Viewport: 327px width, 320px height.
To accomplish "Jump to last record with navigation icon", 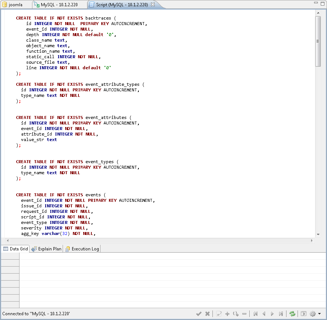I will click(281, 313).
